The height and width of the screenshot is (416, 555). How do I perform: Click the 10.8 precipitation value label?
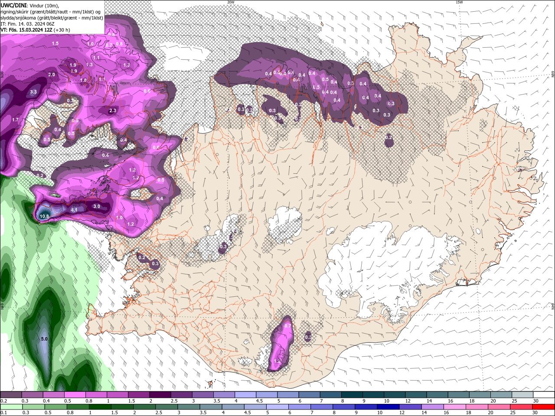44,216
